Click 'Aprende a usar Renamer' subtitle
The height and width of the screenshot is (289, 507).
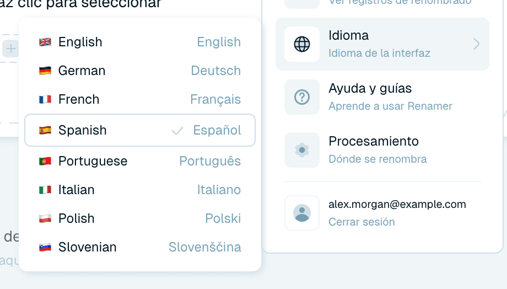click(390, 106)
